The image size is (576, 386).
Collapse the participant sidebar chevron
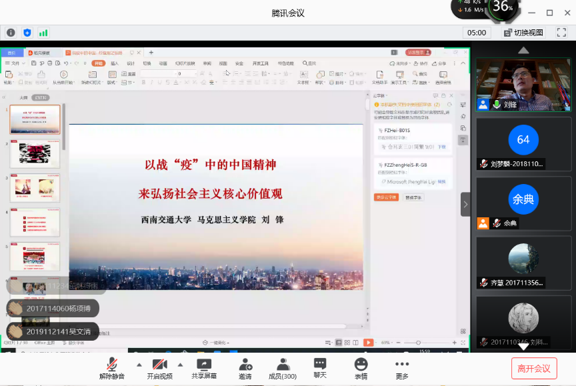click(465, 204)
